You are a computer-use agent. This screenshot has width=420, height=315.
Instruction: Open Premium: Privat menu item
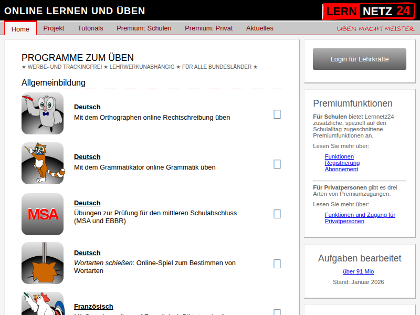click(x=208, y=28)
